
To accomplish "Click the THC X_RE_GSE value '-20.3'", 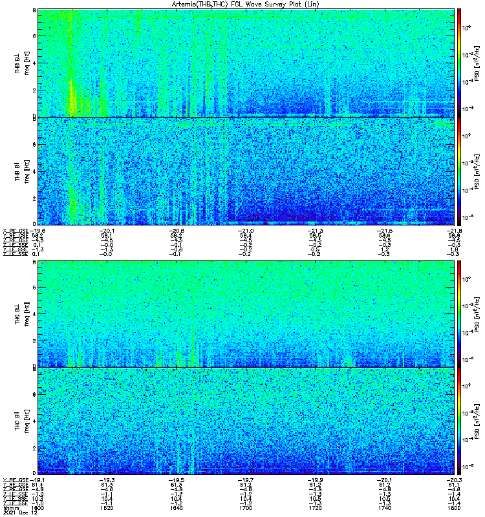I will pos(454,480).
